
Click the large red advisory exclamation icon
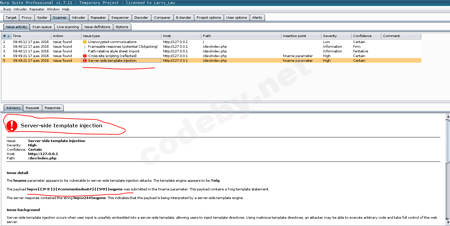coord(12,126)
